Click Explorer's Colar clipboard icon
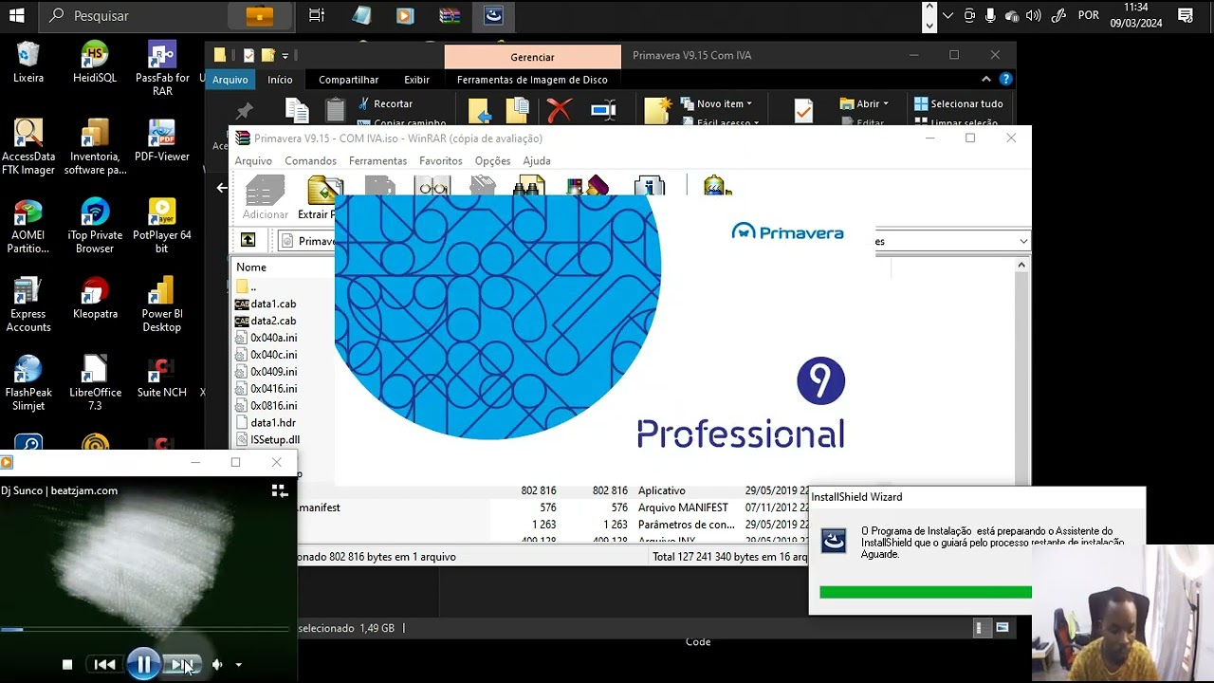This screenshot has width=1214, height=683. 335,111
